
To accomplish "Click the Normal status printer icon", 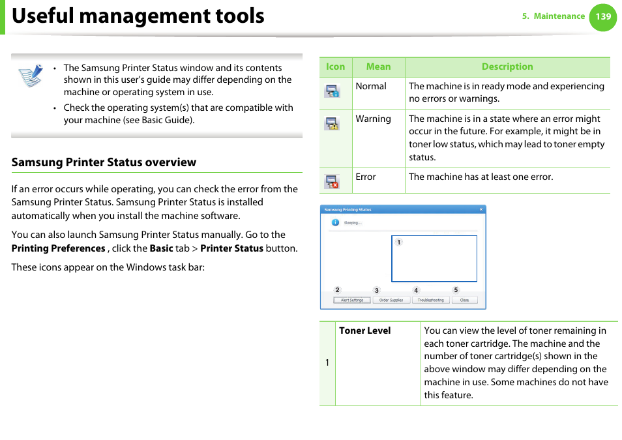I will coord(332,91).
